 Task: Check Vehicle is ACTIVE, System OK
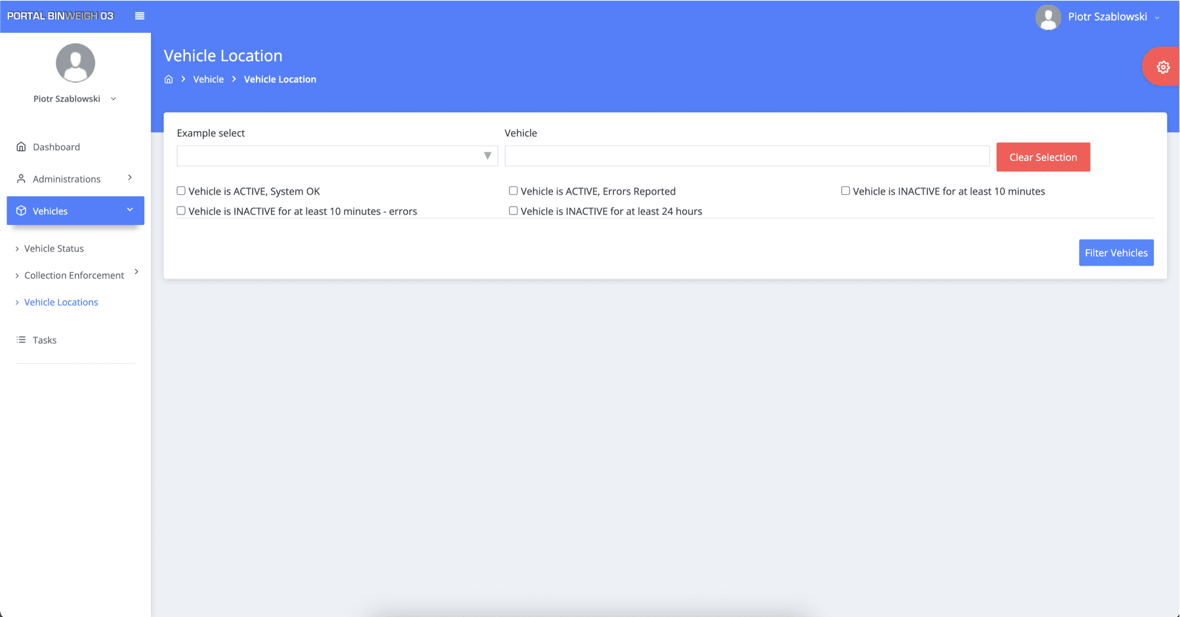pos(181,191)
